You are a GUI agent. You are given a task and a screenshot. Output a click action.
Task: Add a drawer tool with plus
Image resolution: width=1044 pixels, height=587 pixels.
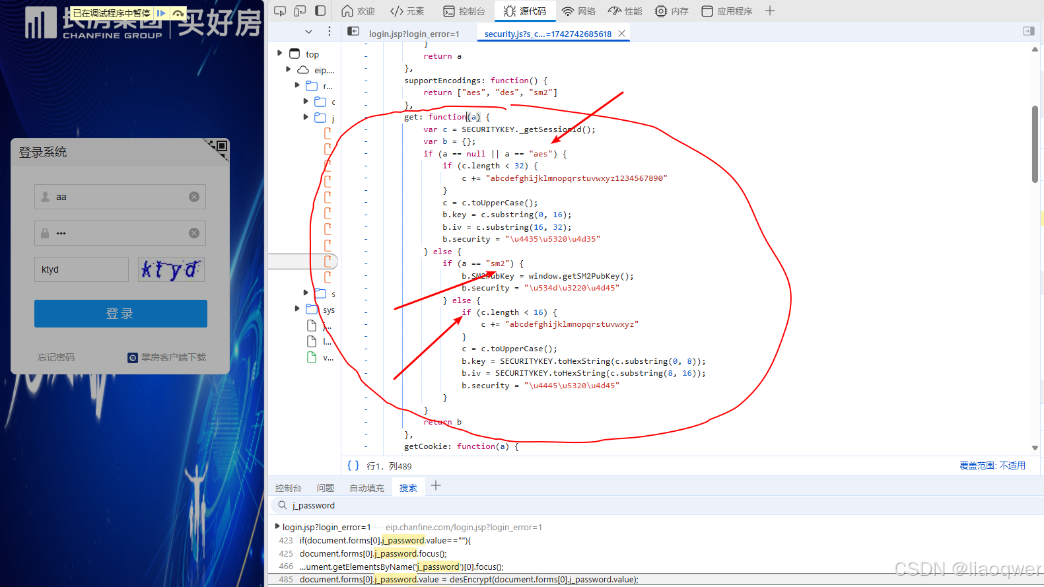(x=436, y=486)
